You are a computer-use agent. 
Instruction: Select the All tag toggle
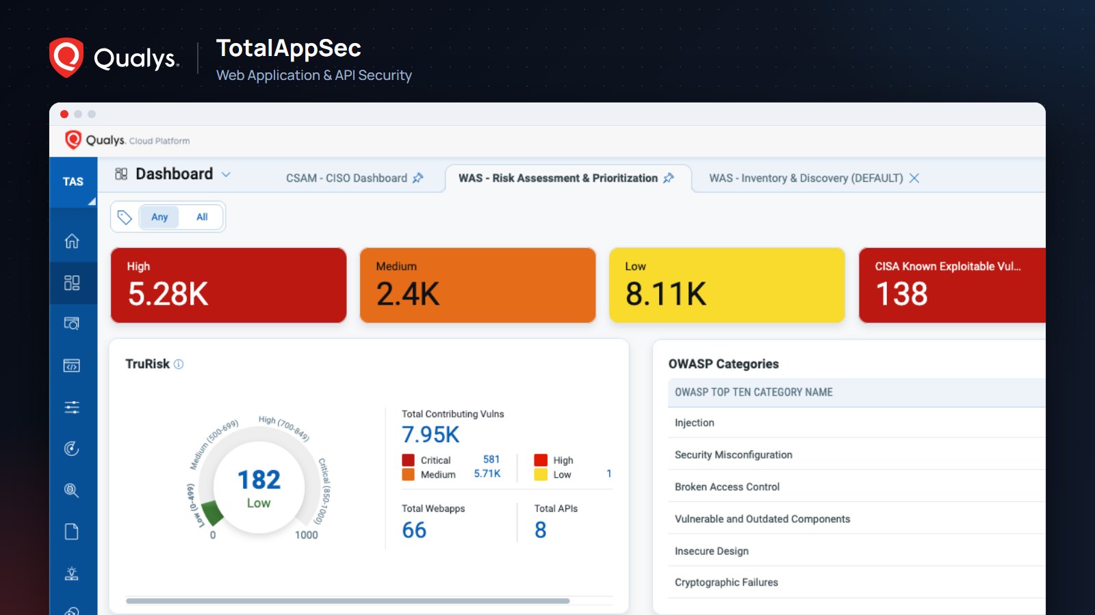(202, 217)
